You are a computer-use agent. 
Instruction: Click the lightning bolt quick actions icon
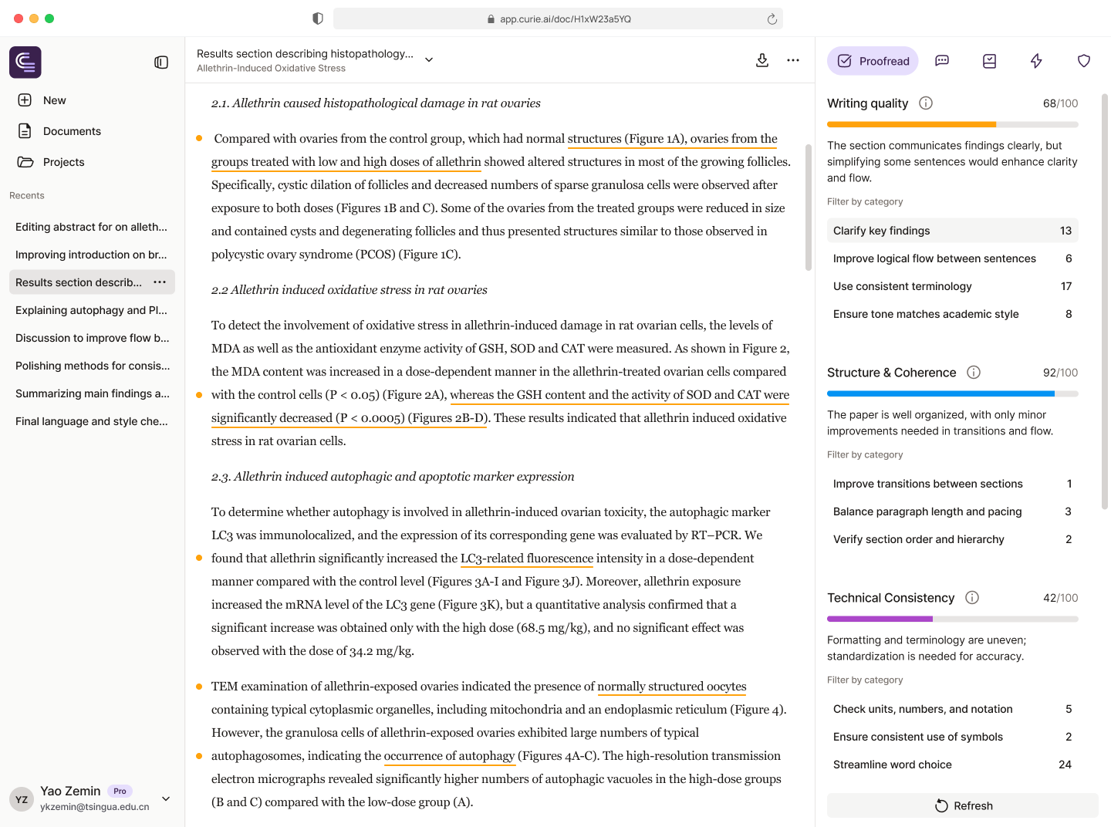1036,61
